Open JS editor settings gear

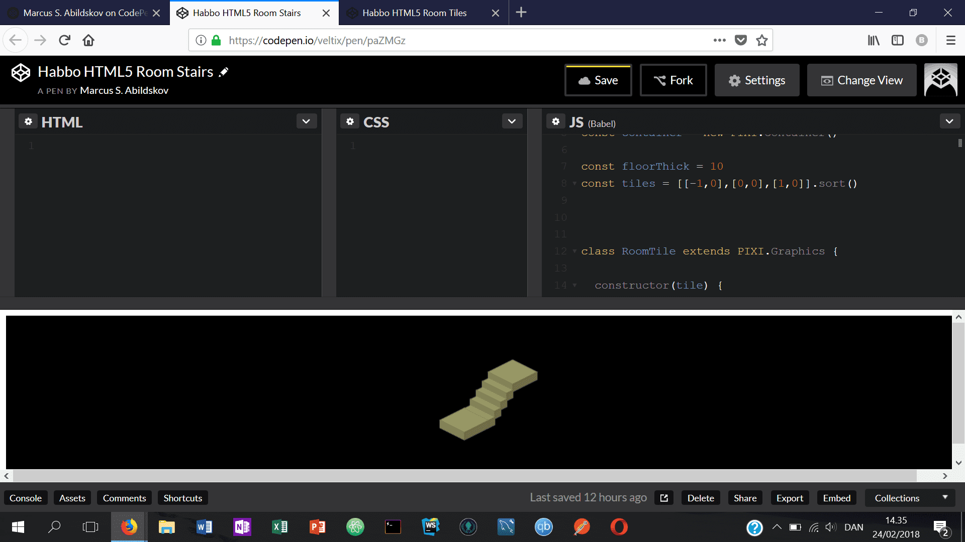[x=555, y=121]
